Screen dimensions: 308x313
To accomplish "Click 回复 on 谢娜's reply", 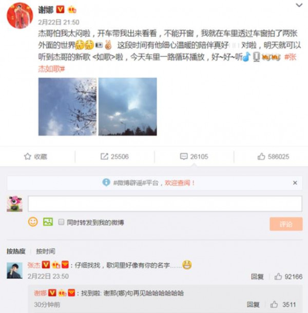I will tap(253, 305).
